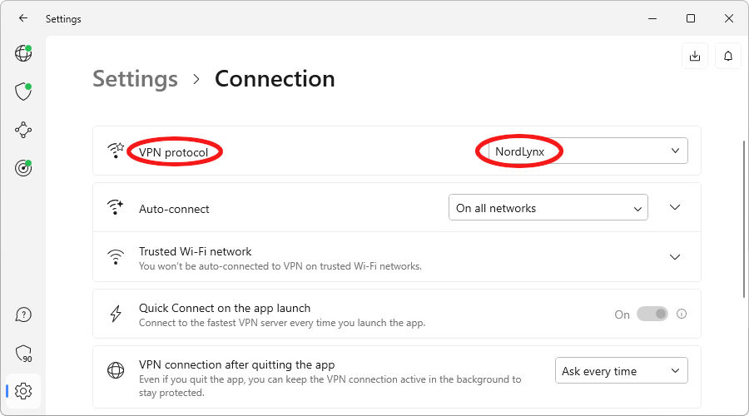Click the Settings breadcrumb link

tap(135, 79)
